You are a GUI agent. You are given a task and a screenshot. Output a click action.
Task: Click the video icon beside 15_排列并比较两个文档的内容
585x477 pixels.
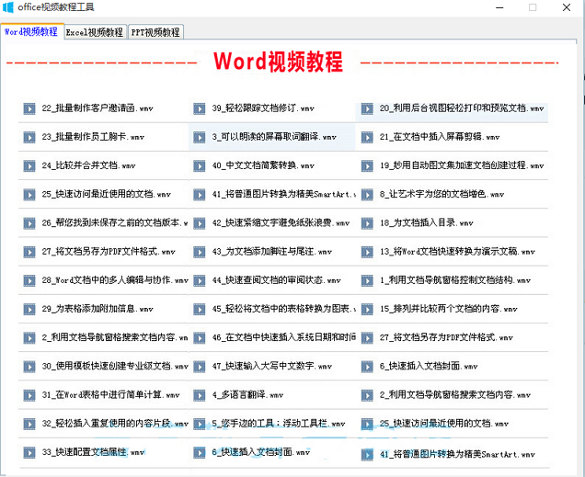367,309
